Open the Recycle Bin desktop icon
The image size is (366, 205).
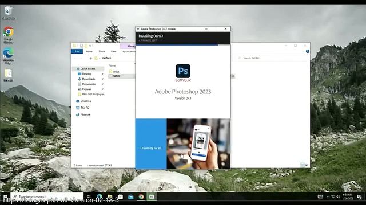(9, 13)
